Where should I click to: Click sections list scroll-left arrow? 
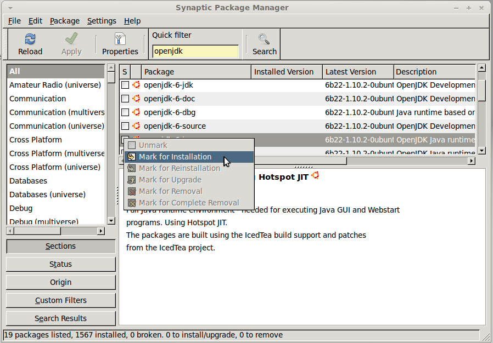(10, 231)
